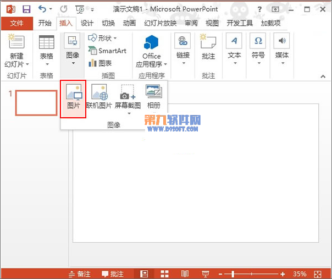Open the 设计 Design tab
332x279 pixels.
tap(87, 23)
